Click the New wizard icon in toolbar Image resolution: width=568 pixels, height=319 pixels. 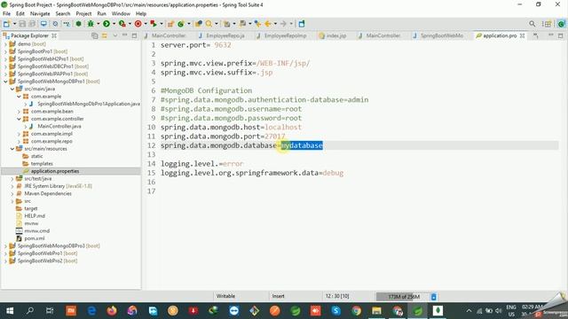(x=6, y=24)
